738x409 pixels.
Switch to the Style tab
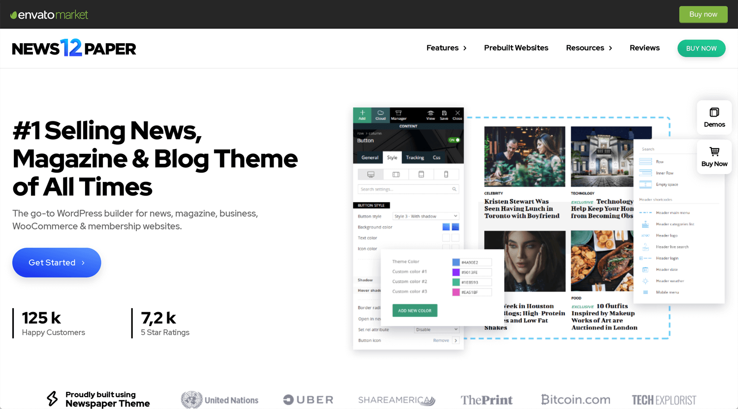pos(392,157)
